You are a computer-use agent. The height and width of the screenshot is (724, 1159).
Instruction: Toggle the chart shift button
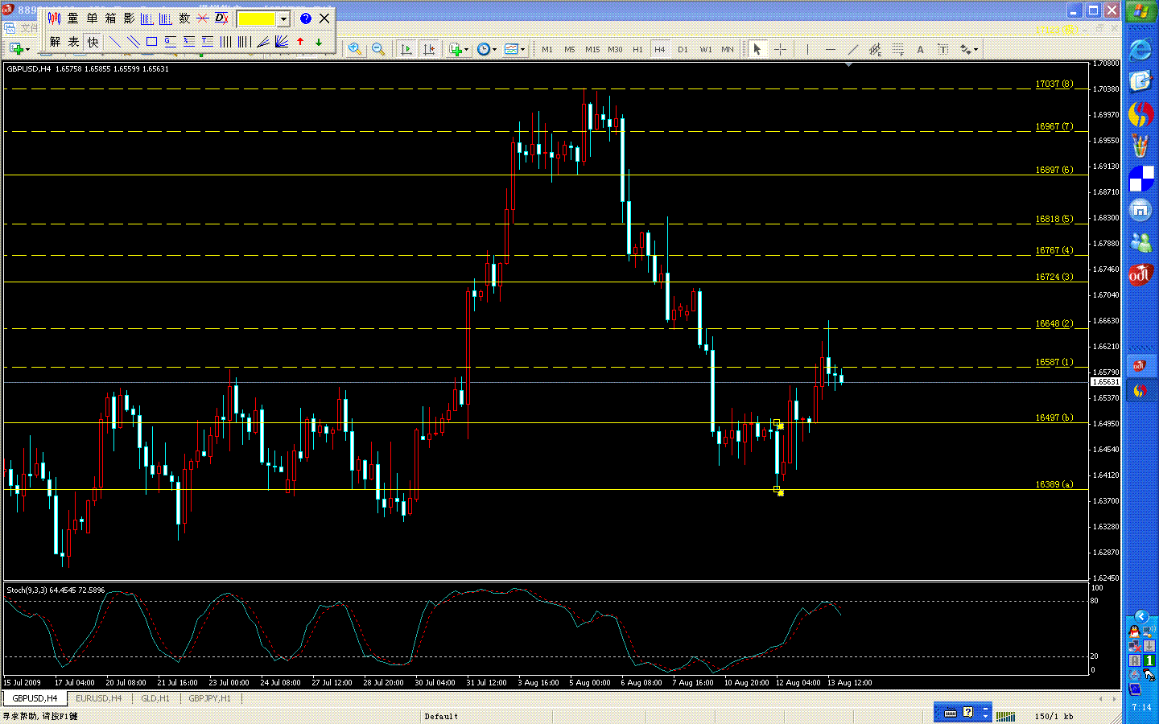tap(429, 50)
